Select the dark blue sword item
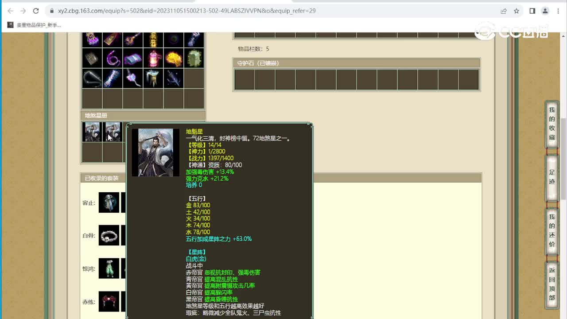The image size is (567, 319). point(174,78)
